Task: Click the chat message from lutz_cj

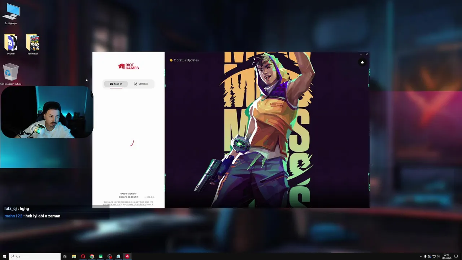Action: tap(17, 209)
